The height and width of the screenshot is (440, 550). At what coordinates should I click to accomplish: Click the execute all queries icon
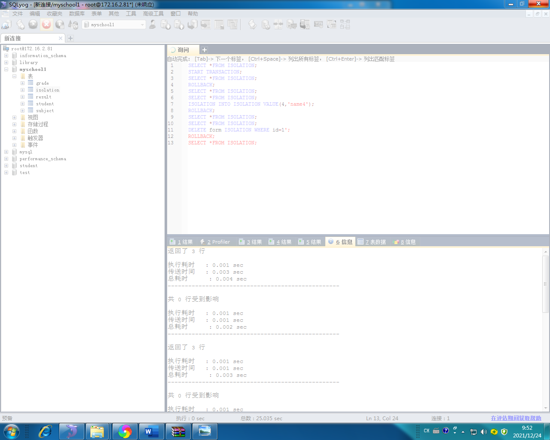point(60,24)
